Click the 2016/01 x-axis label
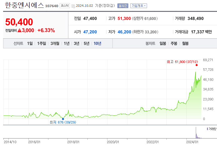The width and height of the screenshot is (217, 146). tap(34, 142)
